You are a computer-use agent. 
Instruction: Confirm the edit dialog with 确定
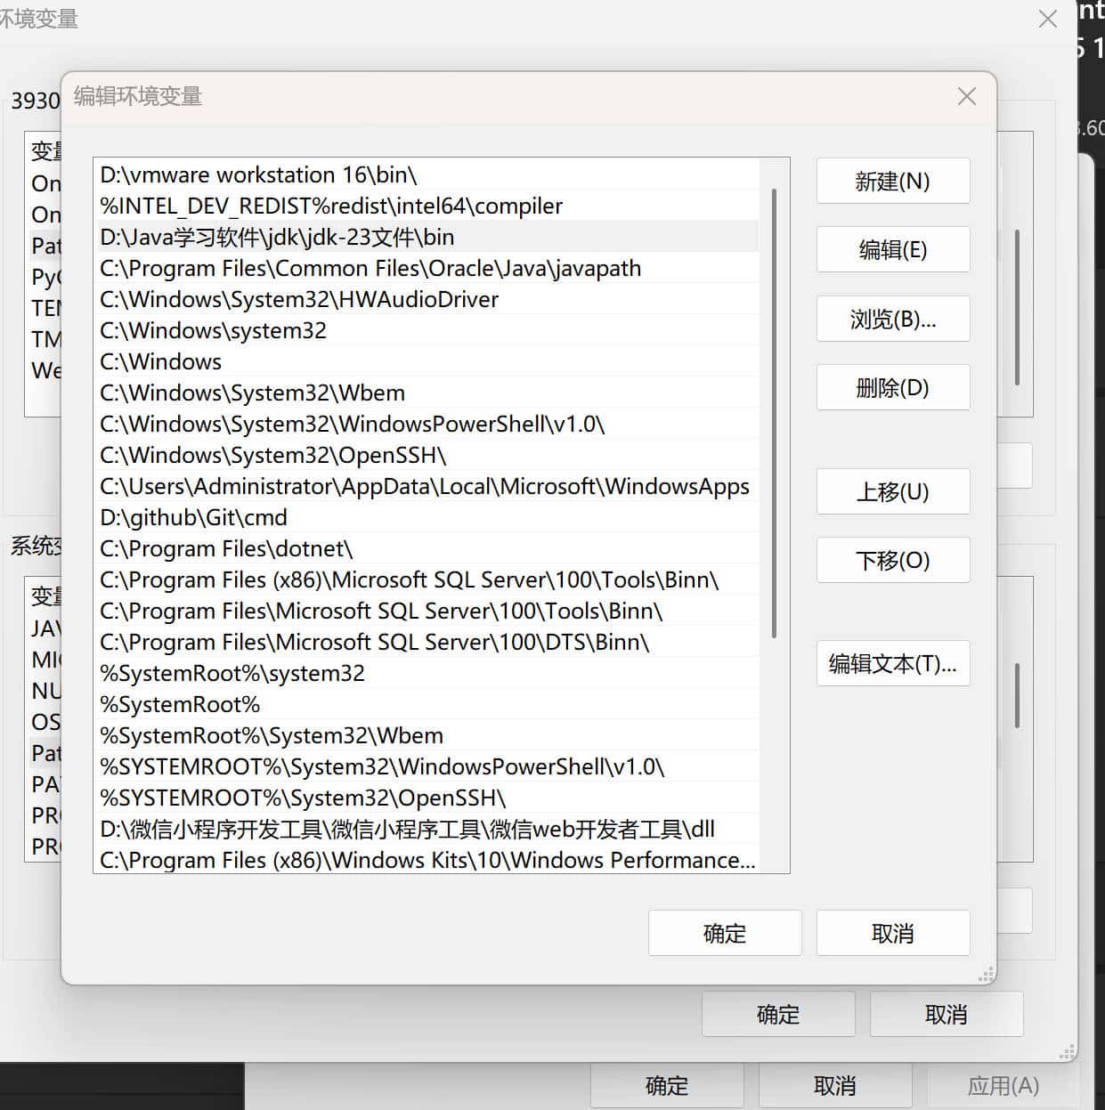pos(725,933)
